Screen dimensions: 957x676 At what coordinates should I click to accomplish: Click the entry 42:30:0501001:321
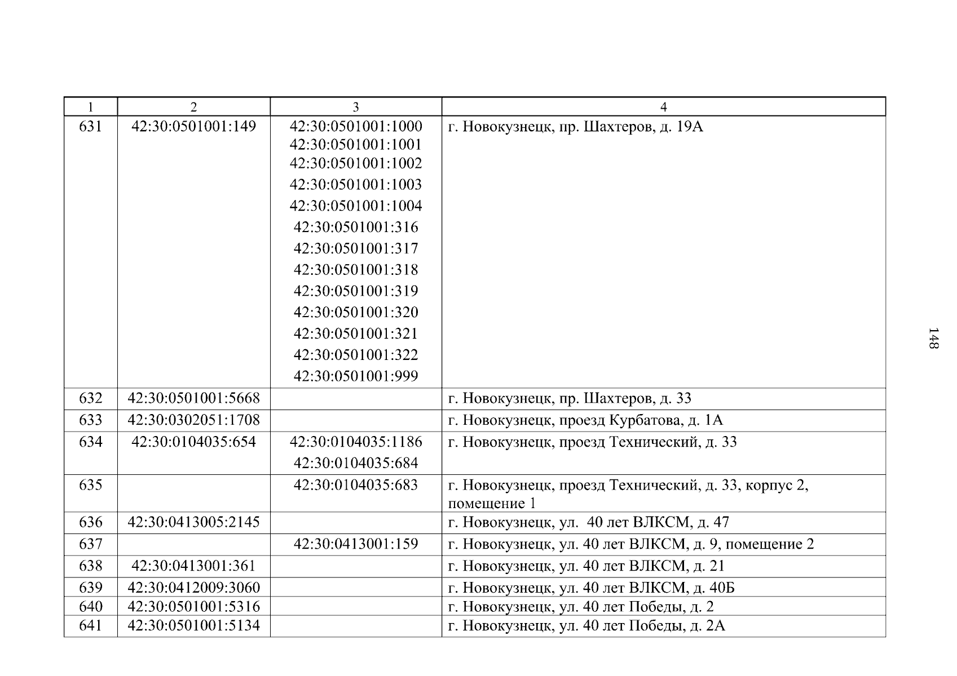point(356,333)
